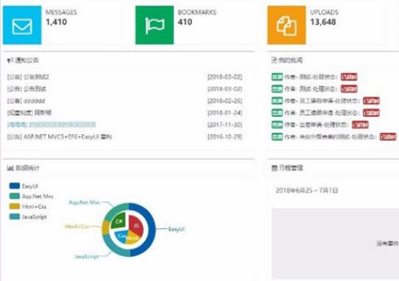Click the megaphone icon in the notices header
Screen dimensions: 399x281
10,60
